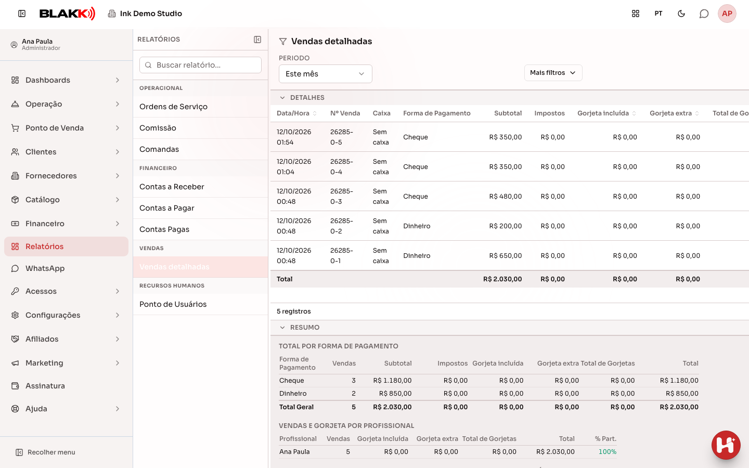Click the Assinatura wallet icon
Screen dimensions: 749x468
point(15,386)
